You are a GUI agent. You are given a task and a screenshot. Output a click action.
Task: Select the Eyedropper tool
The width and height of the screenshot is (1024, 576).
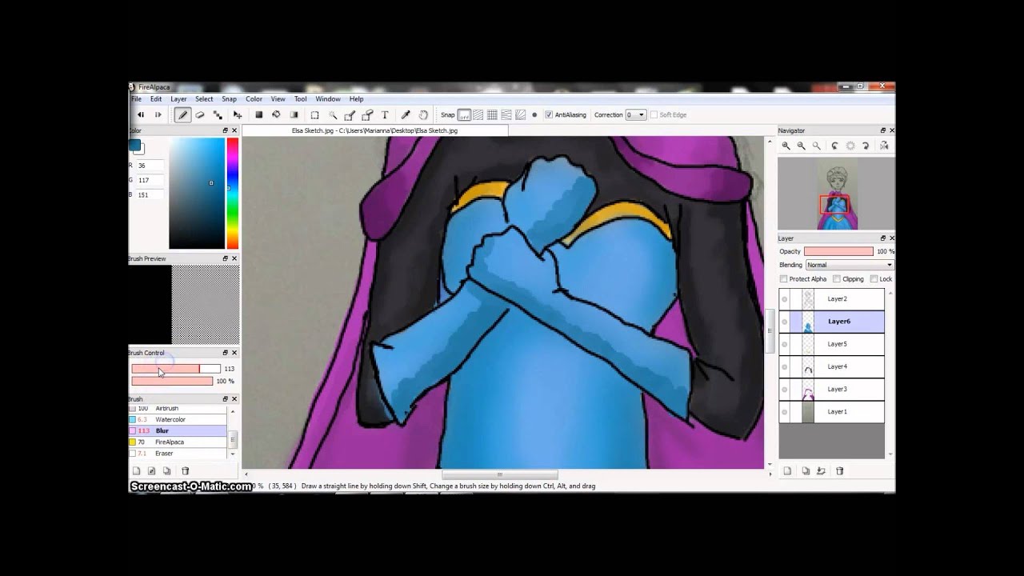(406, 114)
